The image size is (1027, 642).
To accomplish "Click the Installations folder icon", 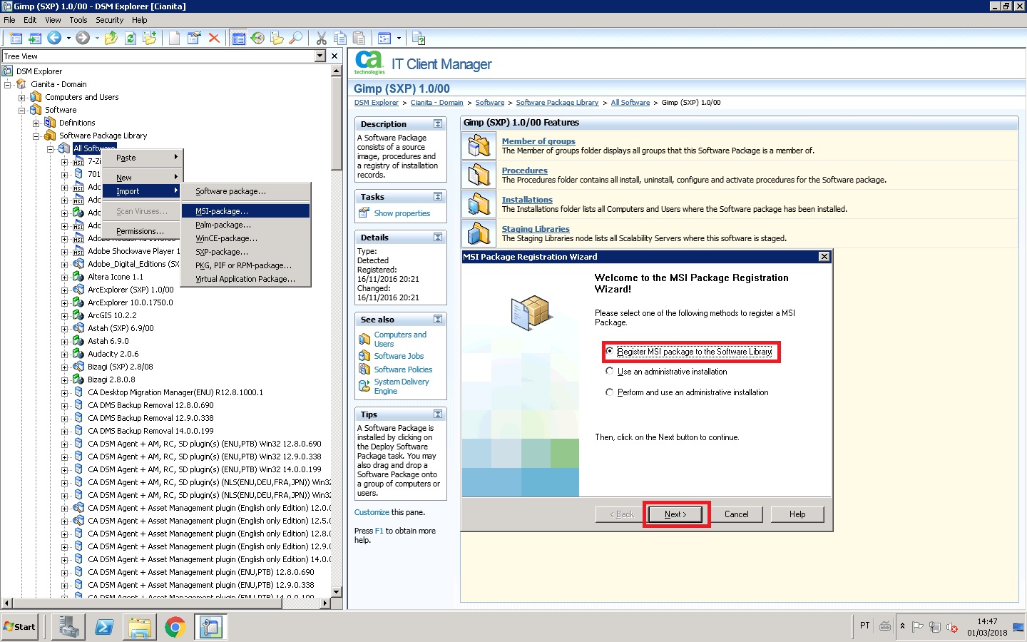I will (x=479, y=204).
